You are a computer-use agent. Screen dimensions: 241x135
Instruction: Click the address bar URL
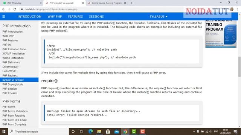[51, 9]
